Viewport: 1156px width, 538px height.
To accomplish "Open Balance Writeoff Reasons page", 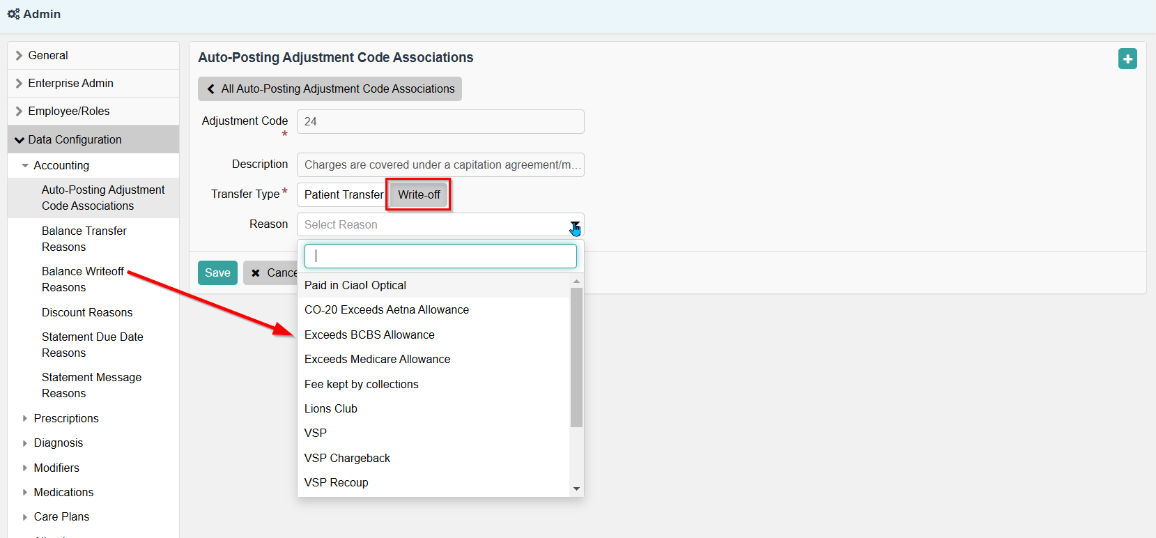I will coord(83,279).
